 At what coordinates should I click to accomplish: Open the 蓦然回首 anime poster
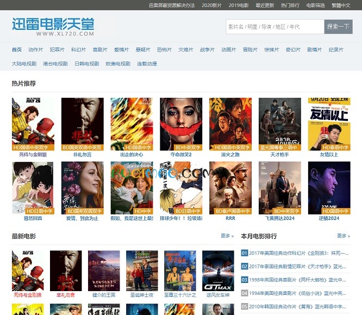pos(33,188)
